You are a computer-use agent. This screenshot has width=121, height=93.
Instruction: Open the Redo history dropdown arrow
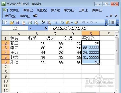click(96, 22)
